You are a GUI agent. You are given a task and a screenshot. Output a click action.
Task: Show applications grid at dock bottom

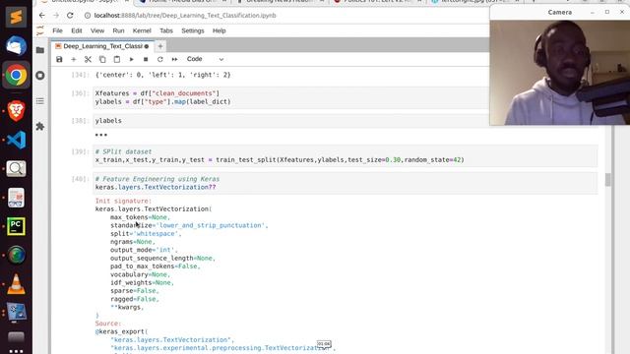tap(16, 351)
